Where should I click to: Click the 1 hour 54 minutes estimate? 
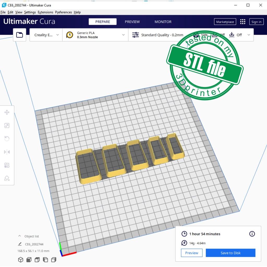[x=205, y=234]
